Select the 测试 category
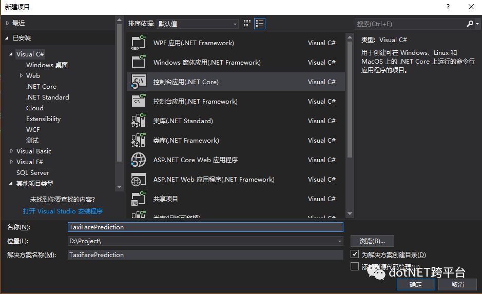Viewport: 482px width, 294px height. click(x=32, y=141)
